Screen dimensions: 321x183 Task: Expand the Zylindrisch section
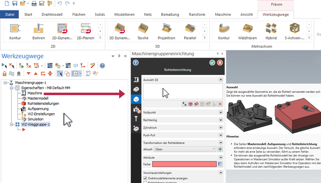click(x=220, y=128)
